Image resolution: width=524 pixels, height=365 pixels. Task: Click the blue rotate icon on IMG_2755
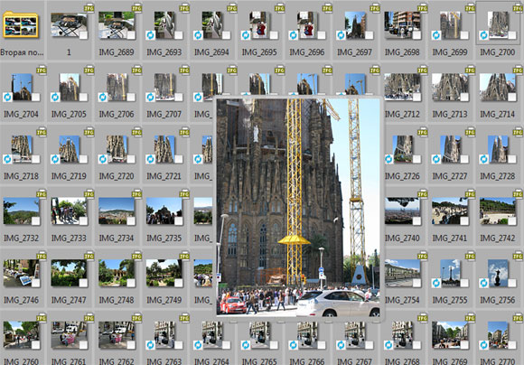[436, 283]
